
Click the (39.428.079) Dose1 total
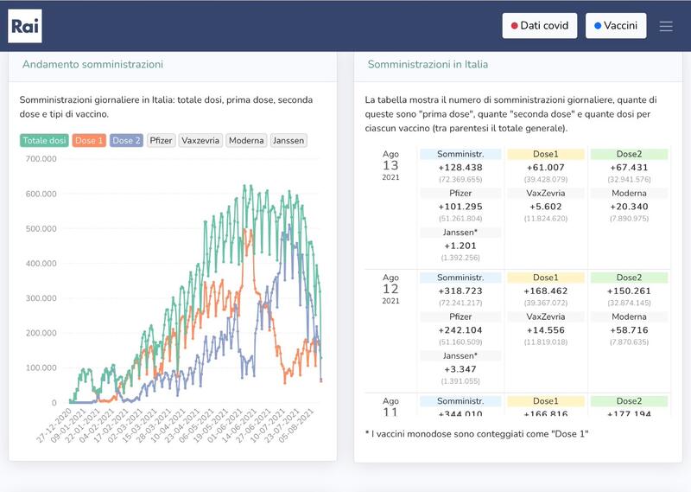[546, 180]
